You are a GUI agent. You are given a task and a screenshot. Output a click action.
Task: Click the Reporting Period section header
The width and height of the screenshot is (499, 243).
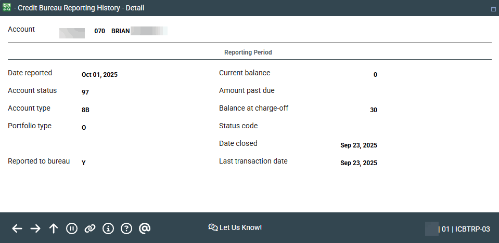[248, 52]
